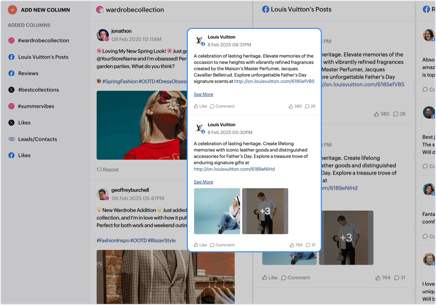This screenshot has width=436, height=305.
Task: Select the X icon next to #bestcollections
Action: pyautogui.click(x=11, y=90)
